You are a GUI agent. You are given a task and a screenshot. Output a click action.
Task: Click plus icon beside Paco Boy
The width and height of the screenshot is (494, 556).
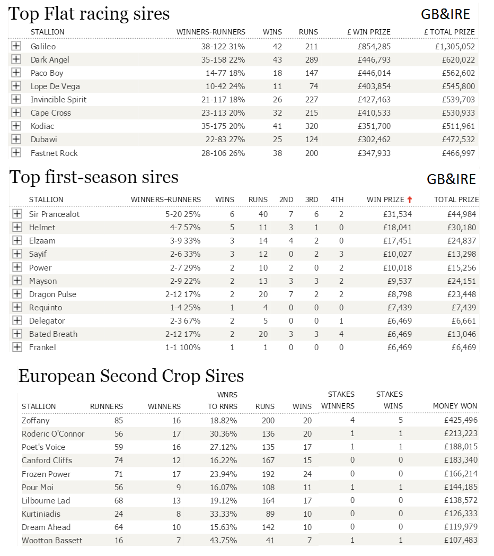tap(16, 72)
